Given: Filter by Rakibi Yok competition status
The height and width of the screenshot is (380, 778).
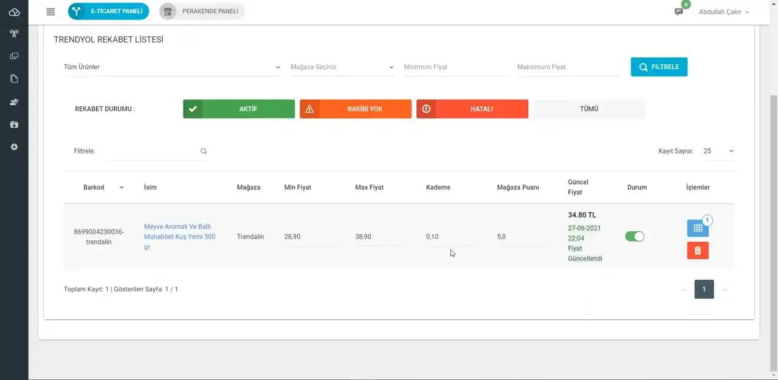Looking at the screenshot, I should pos(356,109).
